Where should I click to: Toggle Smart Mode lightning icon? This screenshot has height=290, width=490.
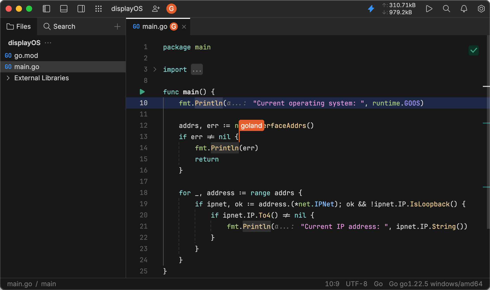(371, 9)
